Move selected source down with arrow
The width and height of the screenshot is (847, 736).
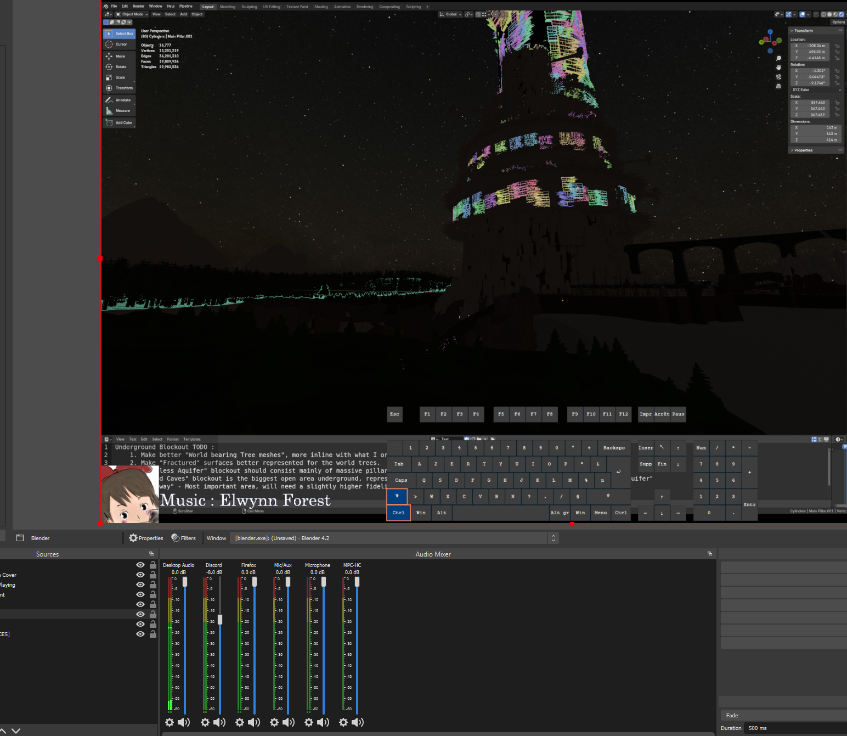tap(16, 731)
